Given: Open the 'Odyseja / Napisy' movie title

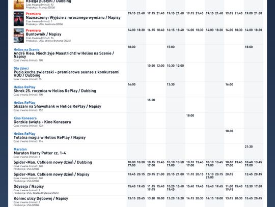Looking at the screenshot, I should click(29, 187).
